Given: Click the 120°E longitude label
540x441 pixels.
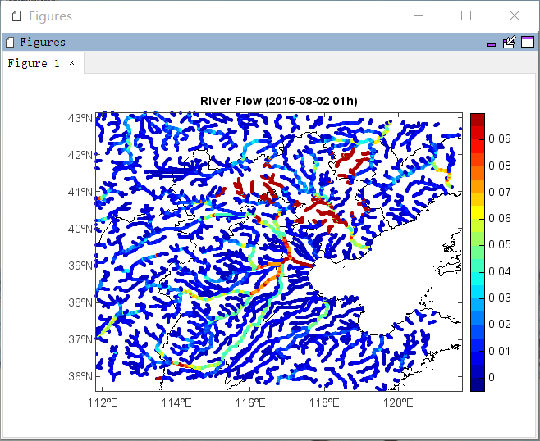Looking at the screenshot, I should (x=398, y=402).
